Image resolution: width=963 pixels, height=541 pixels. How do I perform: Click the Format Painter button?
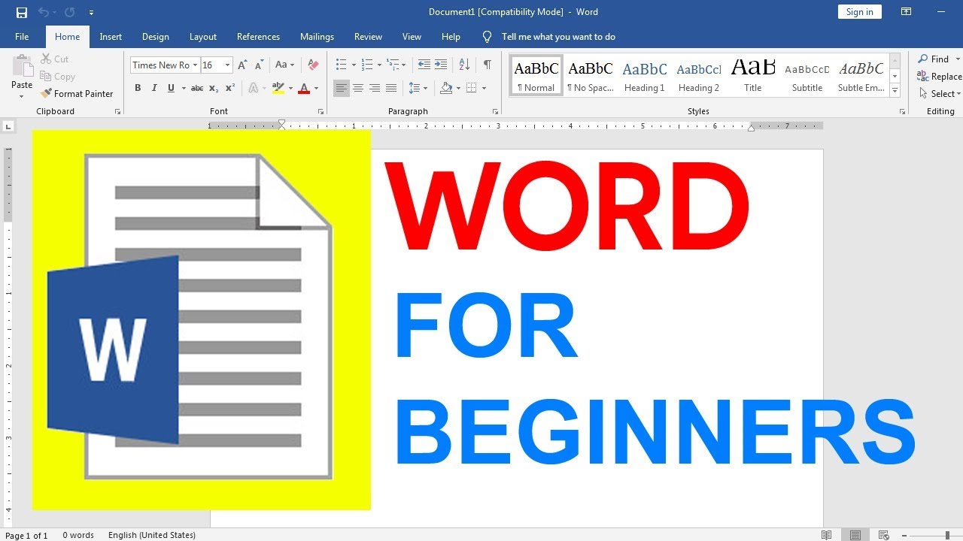coord(77,94)
